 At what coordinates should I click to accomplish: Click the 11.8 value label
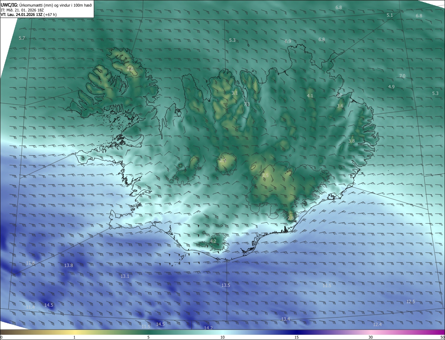(x=31, y=263)
